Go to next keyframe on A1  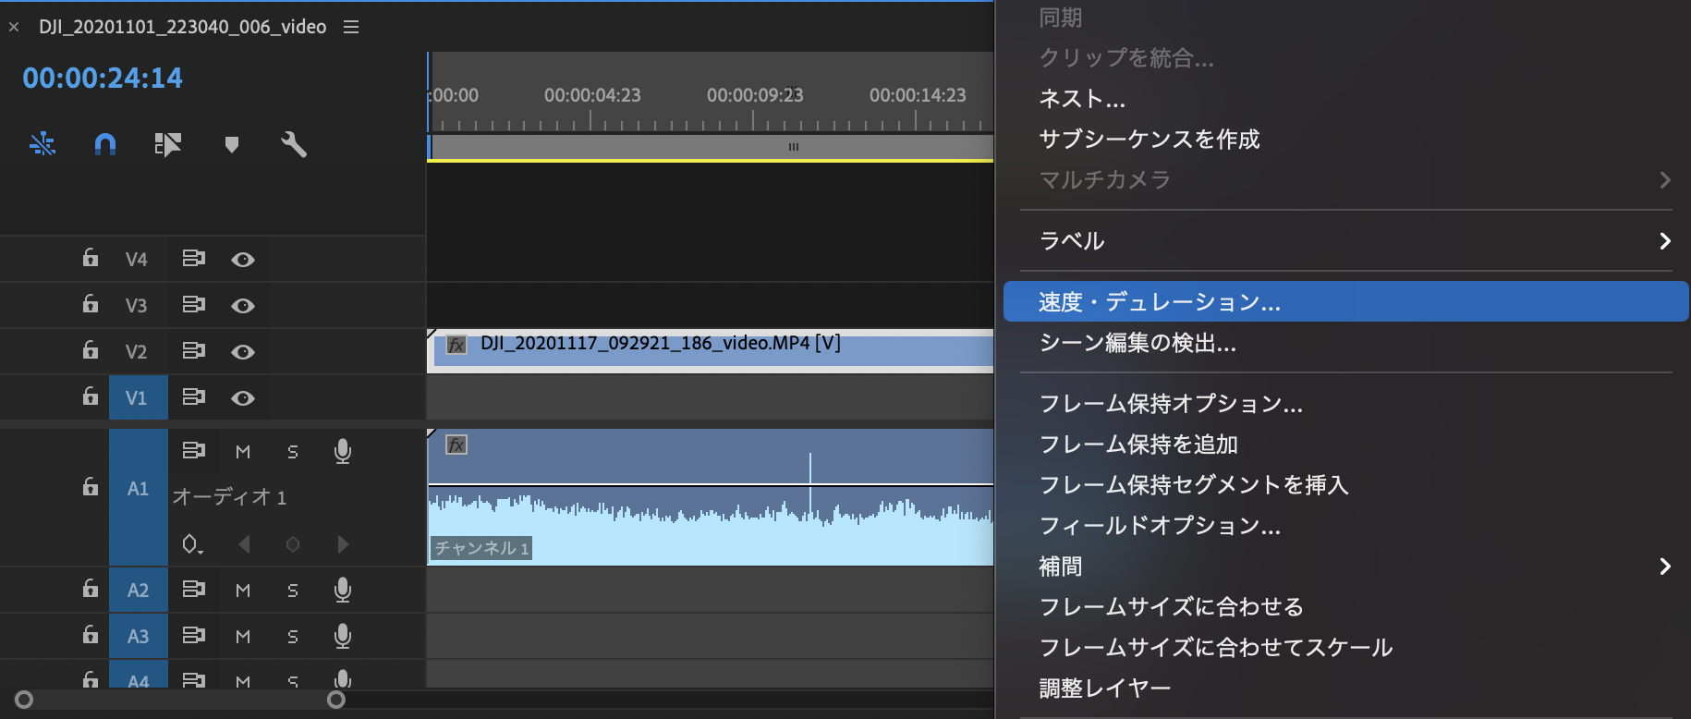coord(343,544)
